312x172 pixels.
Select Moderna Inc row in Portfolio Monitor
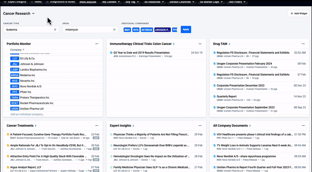tap(53, 75)
